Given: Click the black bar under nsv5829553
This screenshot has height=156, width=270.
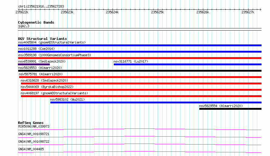Looking at the screenshot, I should point(140,71).
